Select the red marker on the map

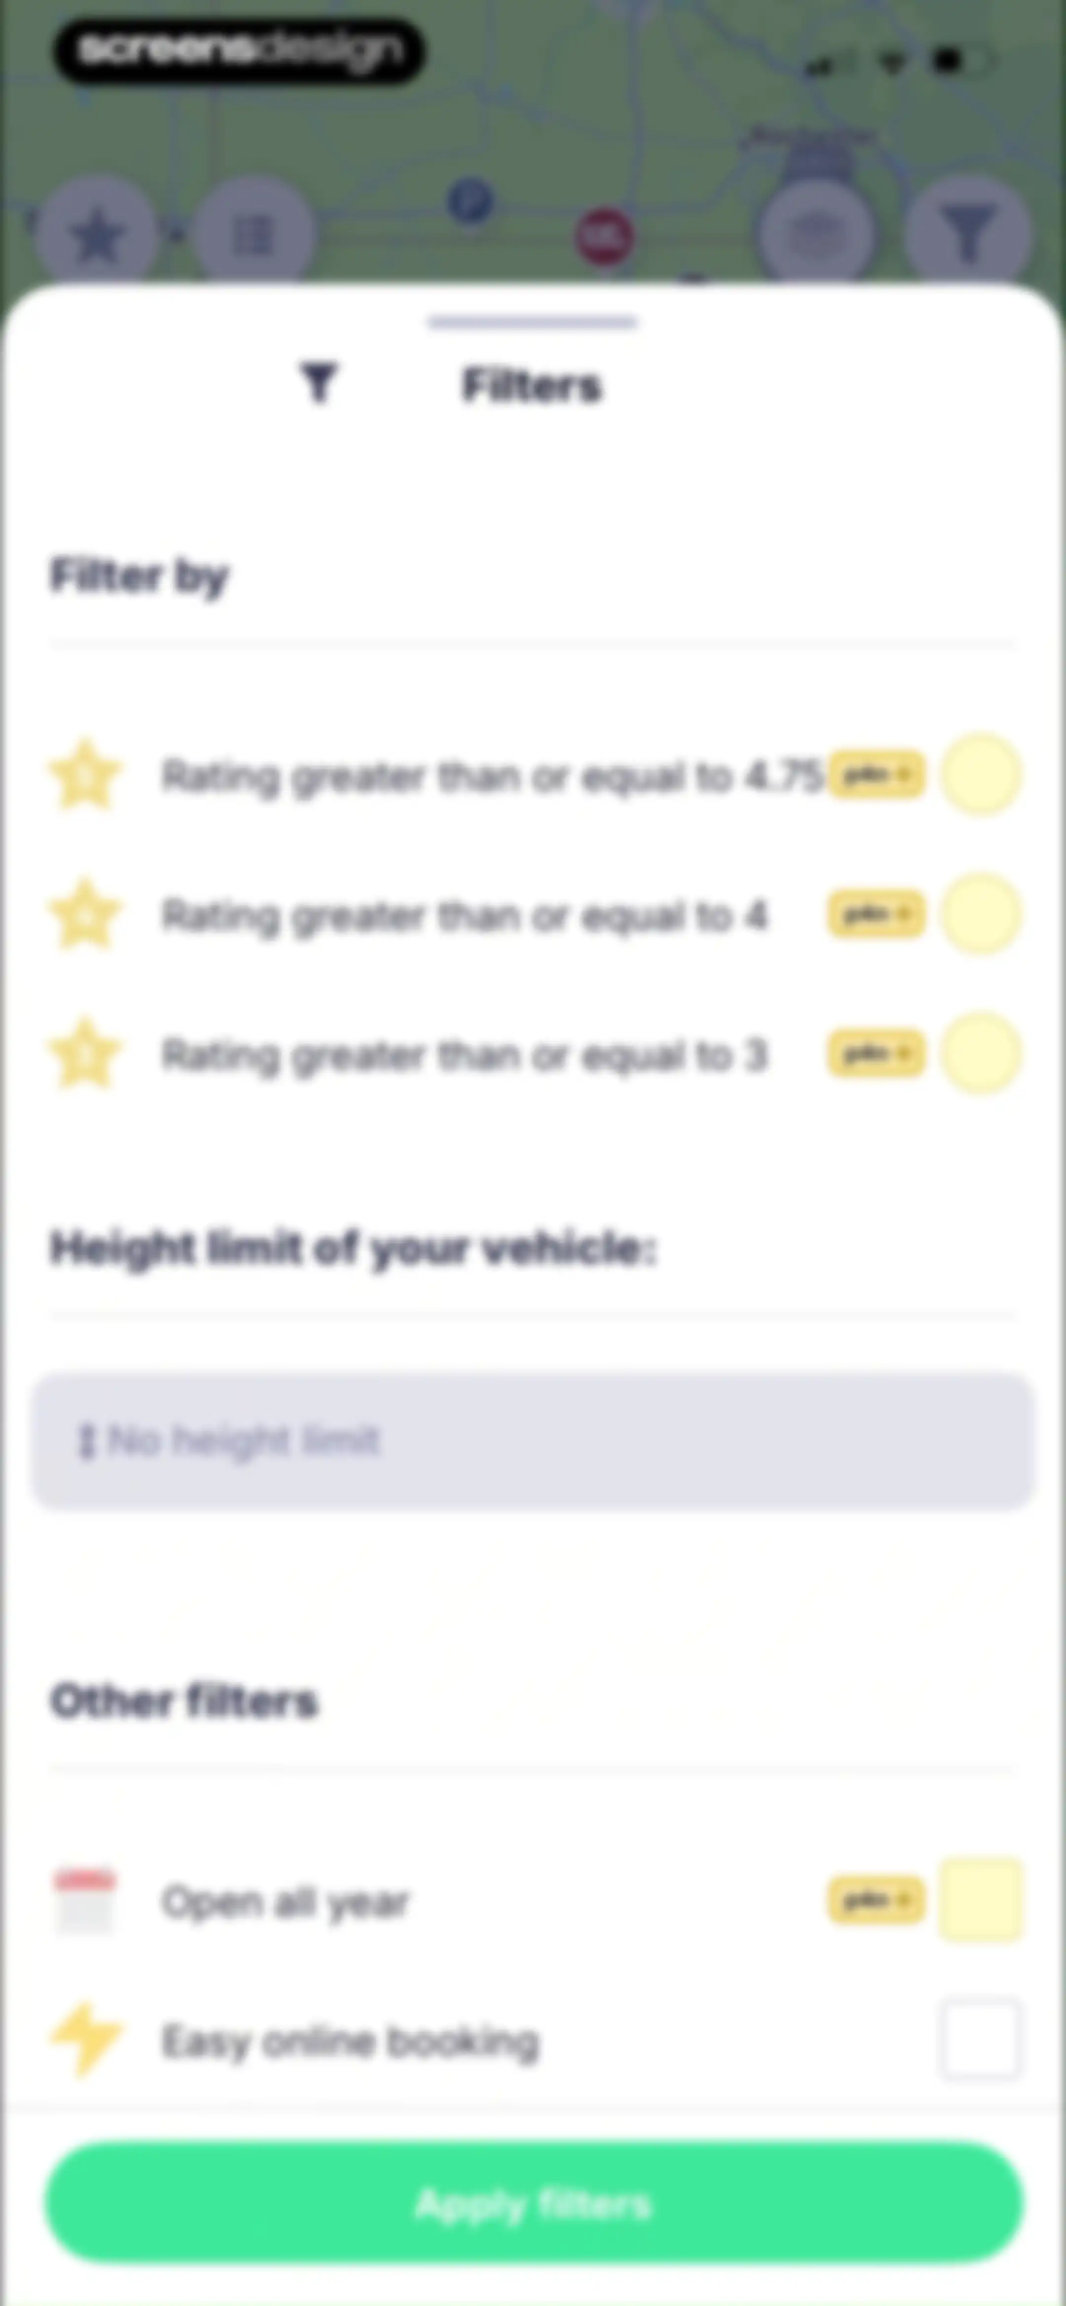(604, 237)
